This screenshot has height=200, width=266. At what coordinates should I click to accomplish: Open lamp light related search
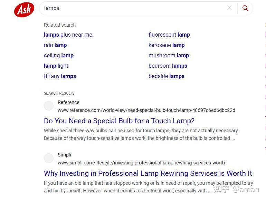point(56,66)
